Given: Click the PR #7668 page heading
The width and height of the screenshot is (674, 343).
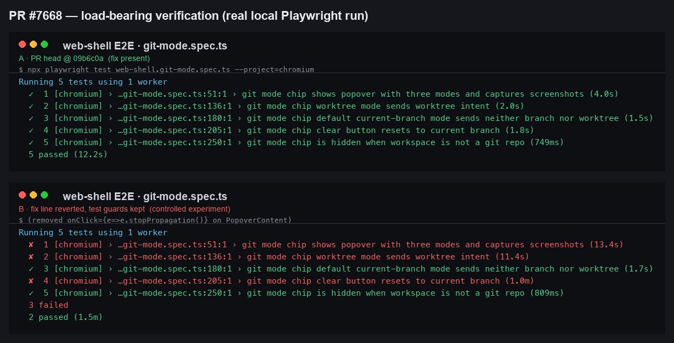Looking at the screenshot, I should tap(188, 16).
